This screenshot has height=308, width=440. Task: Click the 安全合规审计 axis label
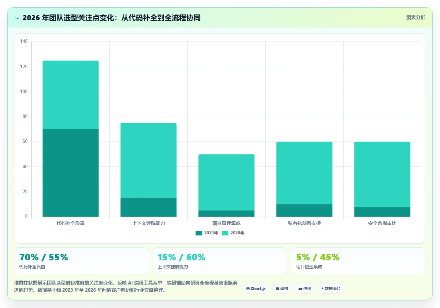pos(382,223)
